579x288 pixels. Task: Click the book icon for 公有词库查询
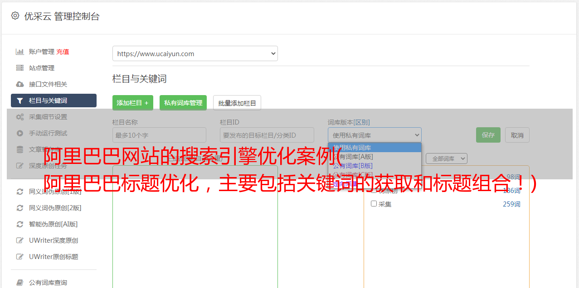[x=20, y=283]
